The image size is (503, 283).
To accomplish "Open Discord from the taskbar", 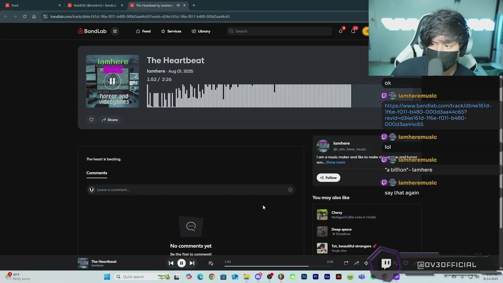I will pyautogui.click(x=258, y=277).
